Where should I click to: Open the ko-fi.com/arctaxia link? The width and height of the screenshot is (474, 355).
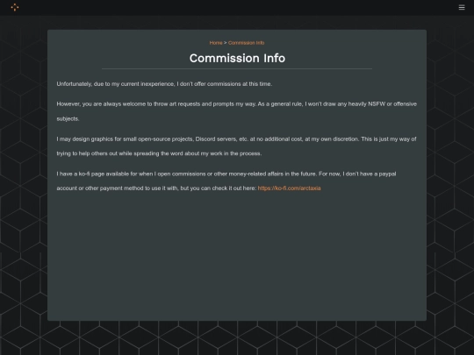289,188
